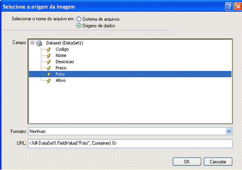242x170 pixels.
Task: Click lightning icon beside Nome field
Action: (49, 55)
